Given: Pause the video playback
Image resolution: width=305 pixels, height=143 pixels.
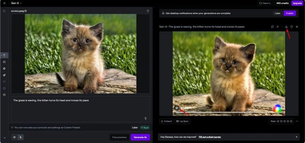Looking at the screenshot, I should tap(177, 108).
